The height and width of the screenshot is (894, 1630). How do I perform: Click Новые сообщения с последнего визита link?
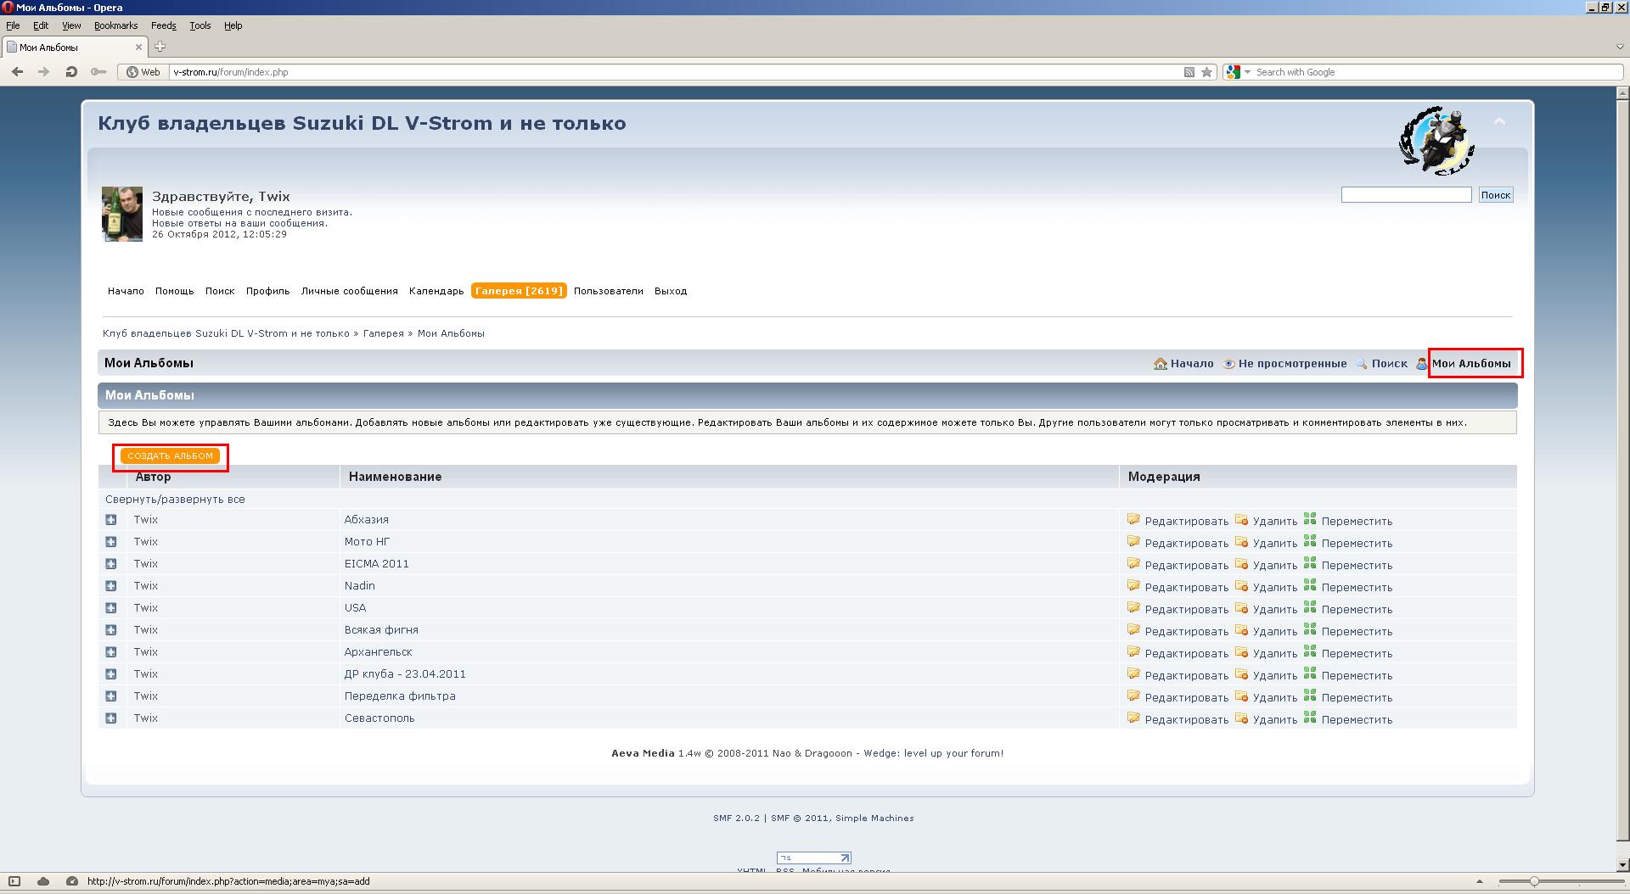coord(251,212)
